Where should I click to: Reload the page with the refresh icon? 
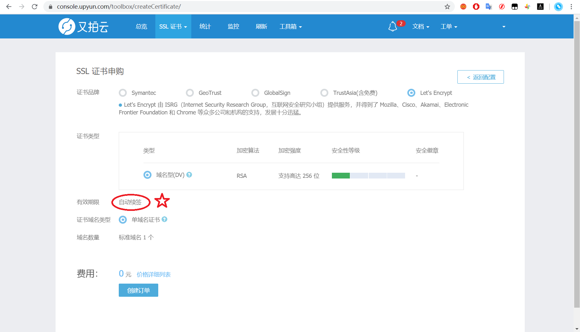[x=35, y=6]
